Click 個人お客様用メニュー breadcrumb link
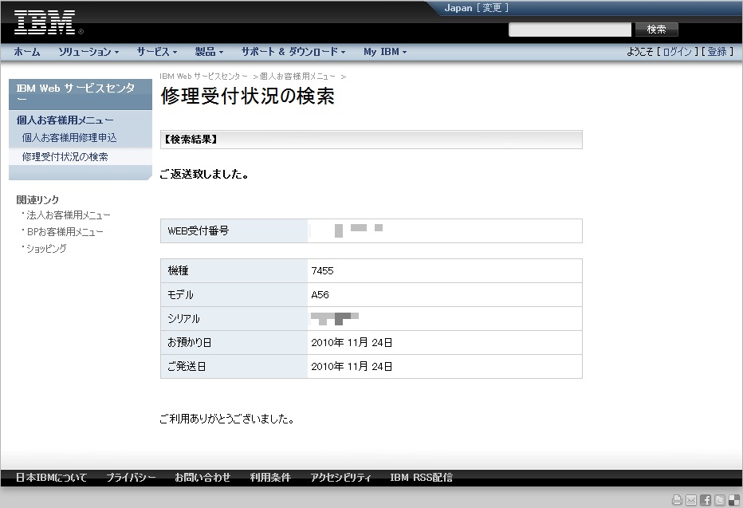 (x=297, y=77)
